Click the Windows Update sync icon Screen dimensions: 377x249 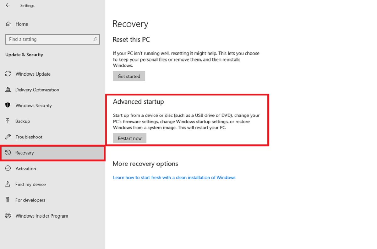(8, 74)
